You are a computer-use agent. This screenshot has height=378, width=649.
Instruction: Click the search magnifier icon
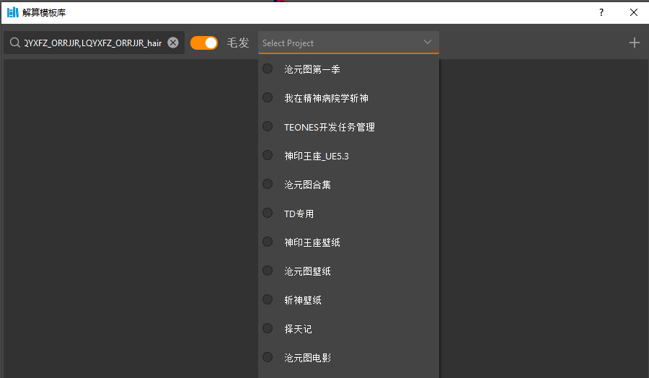point(14,43)
